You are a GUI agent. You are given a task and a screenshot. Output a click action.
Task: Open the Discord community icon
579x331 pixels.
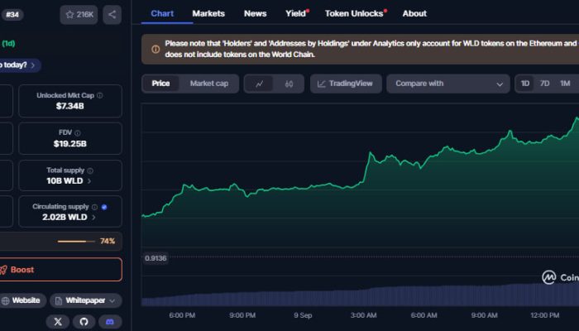click(109, 322)
